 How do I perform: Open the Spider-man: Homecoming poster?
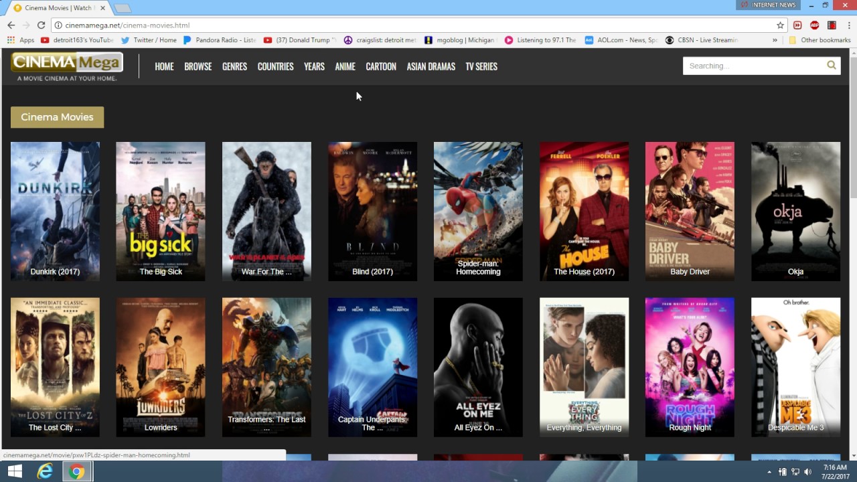tap(478, 211)
